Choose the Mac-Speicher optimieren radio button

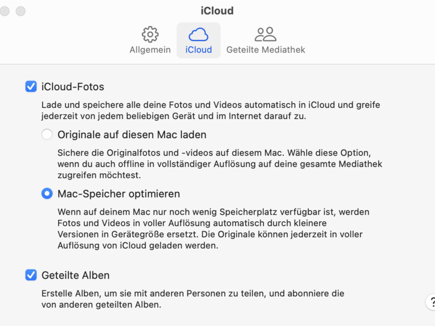click(x=47, y=193)
